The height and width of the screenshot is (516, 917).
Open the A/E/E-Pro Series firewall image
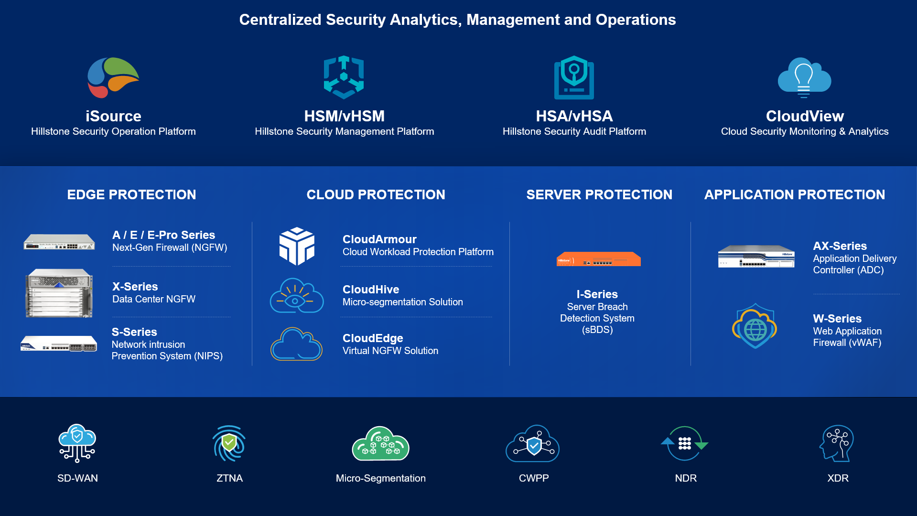[59, 242]
